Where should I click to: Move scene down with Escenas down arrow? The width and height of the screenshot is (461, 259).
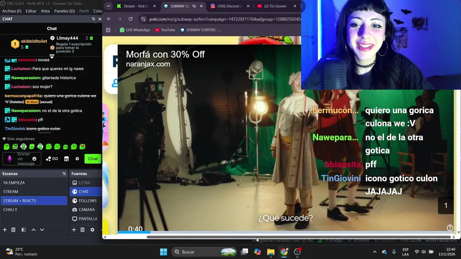point(42,230)
